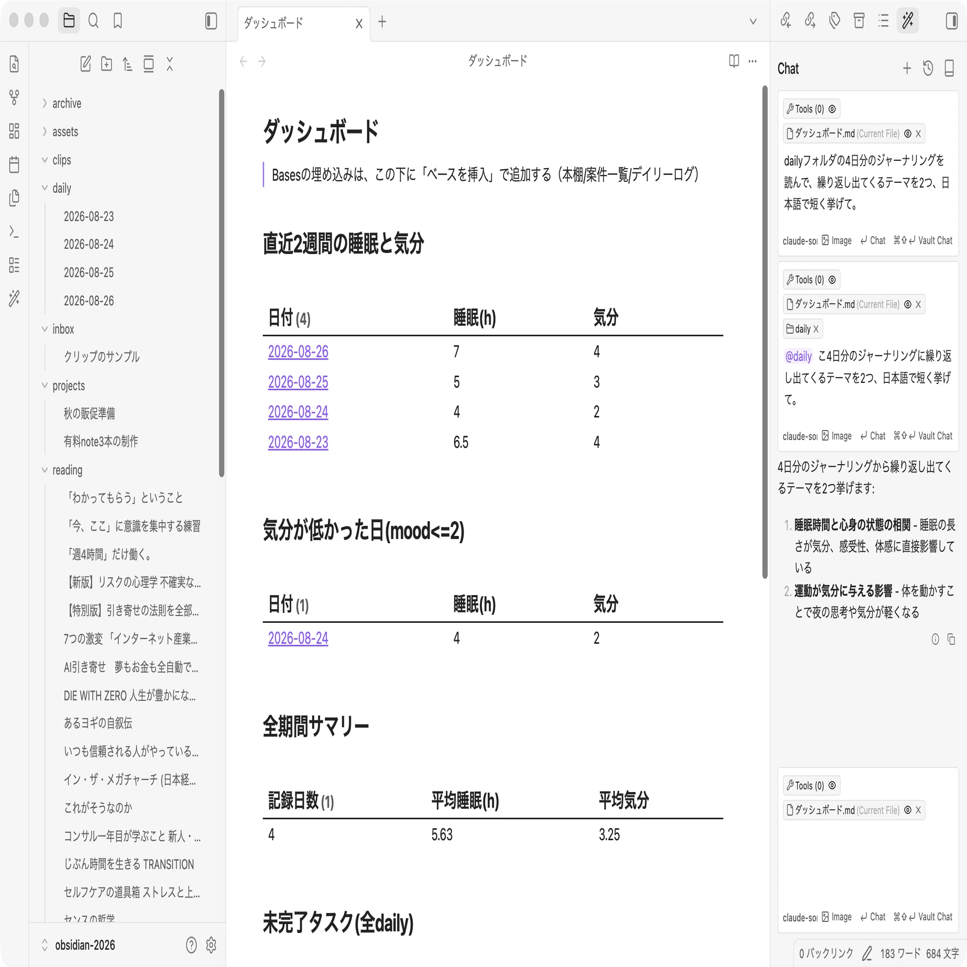Toggle the left sidebar panel icon
This screenshot has width=967, height=967.
click(x=211, y=21)
